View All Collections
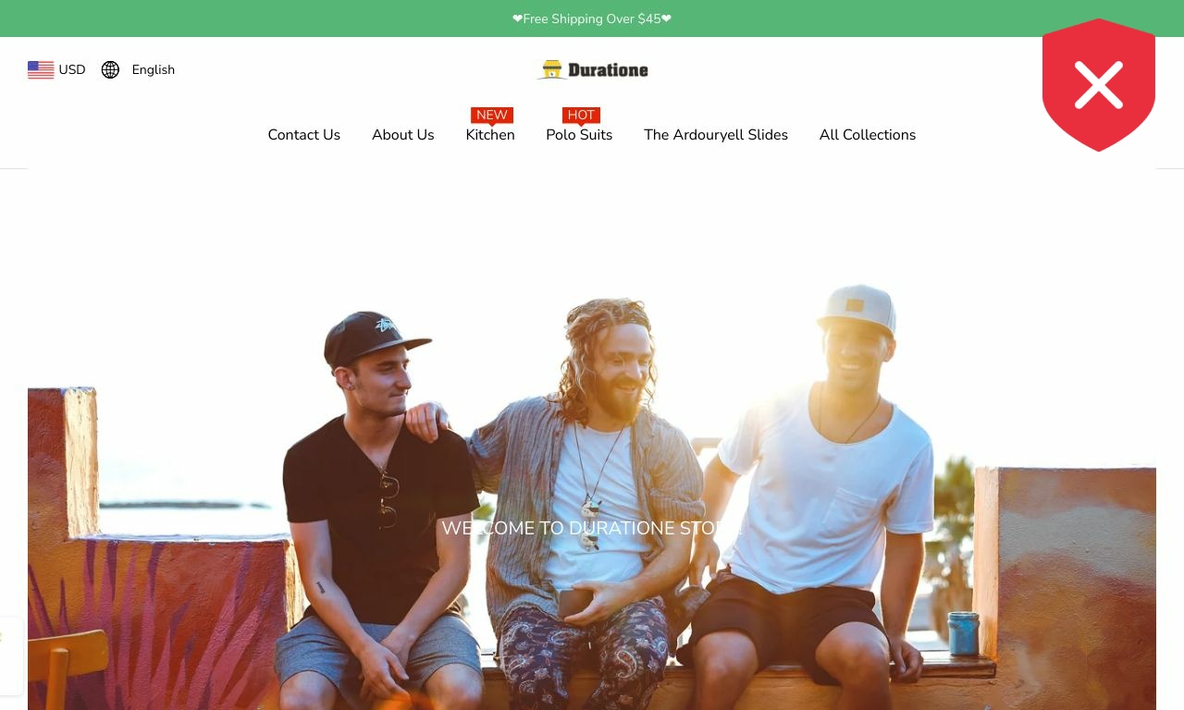 click(x=868, y=135)
